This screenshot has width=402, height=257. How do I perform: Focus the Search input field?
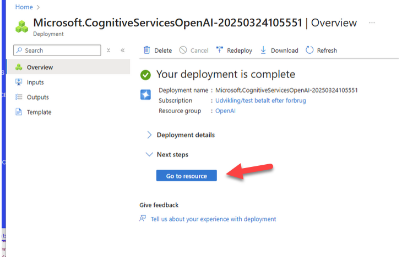click(57, 51)
